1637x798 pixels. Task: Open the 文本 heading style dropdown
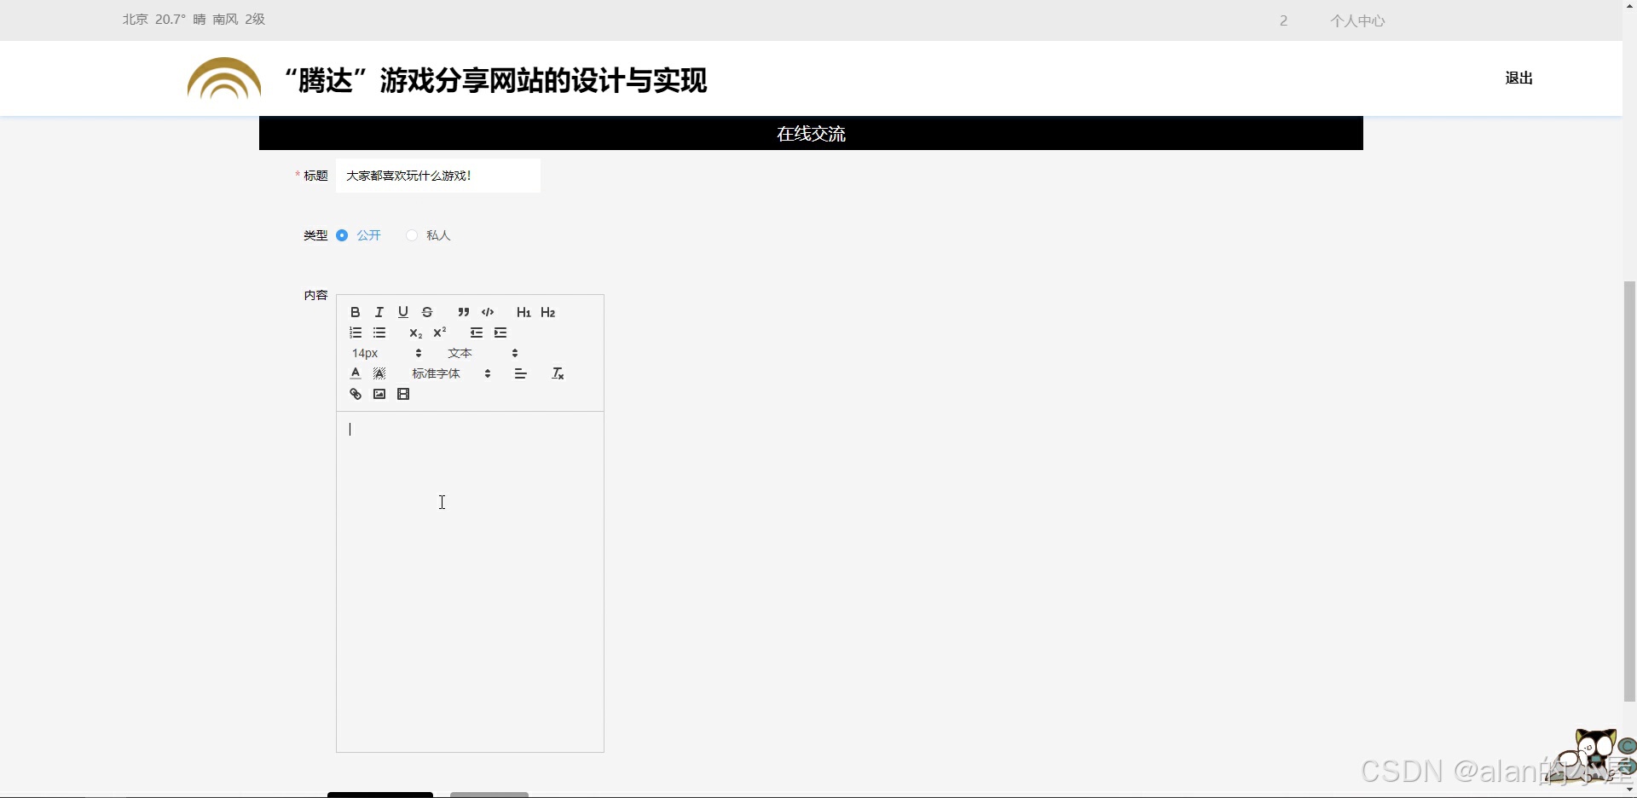[x=483, y=353]
